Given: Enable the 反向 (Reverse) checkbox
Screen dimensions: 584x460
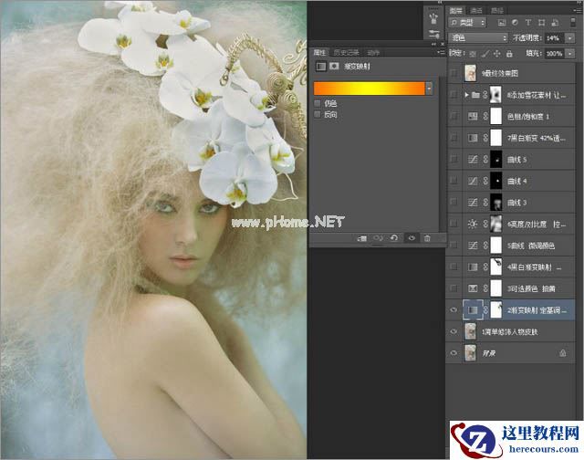Looking at the screenshot, I should (318, 115).
